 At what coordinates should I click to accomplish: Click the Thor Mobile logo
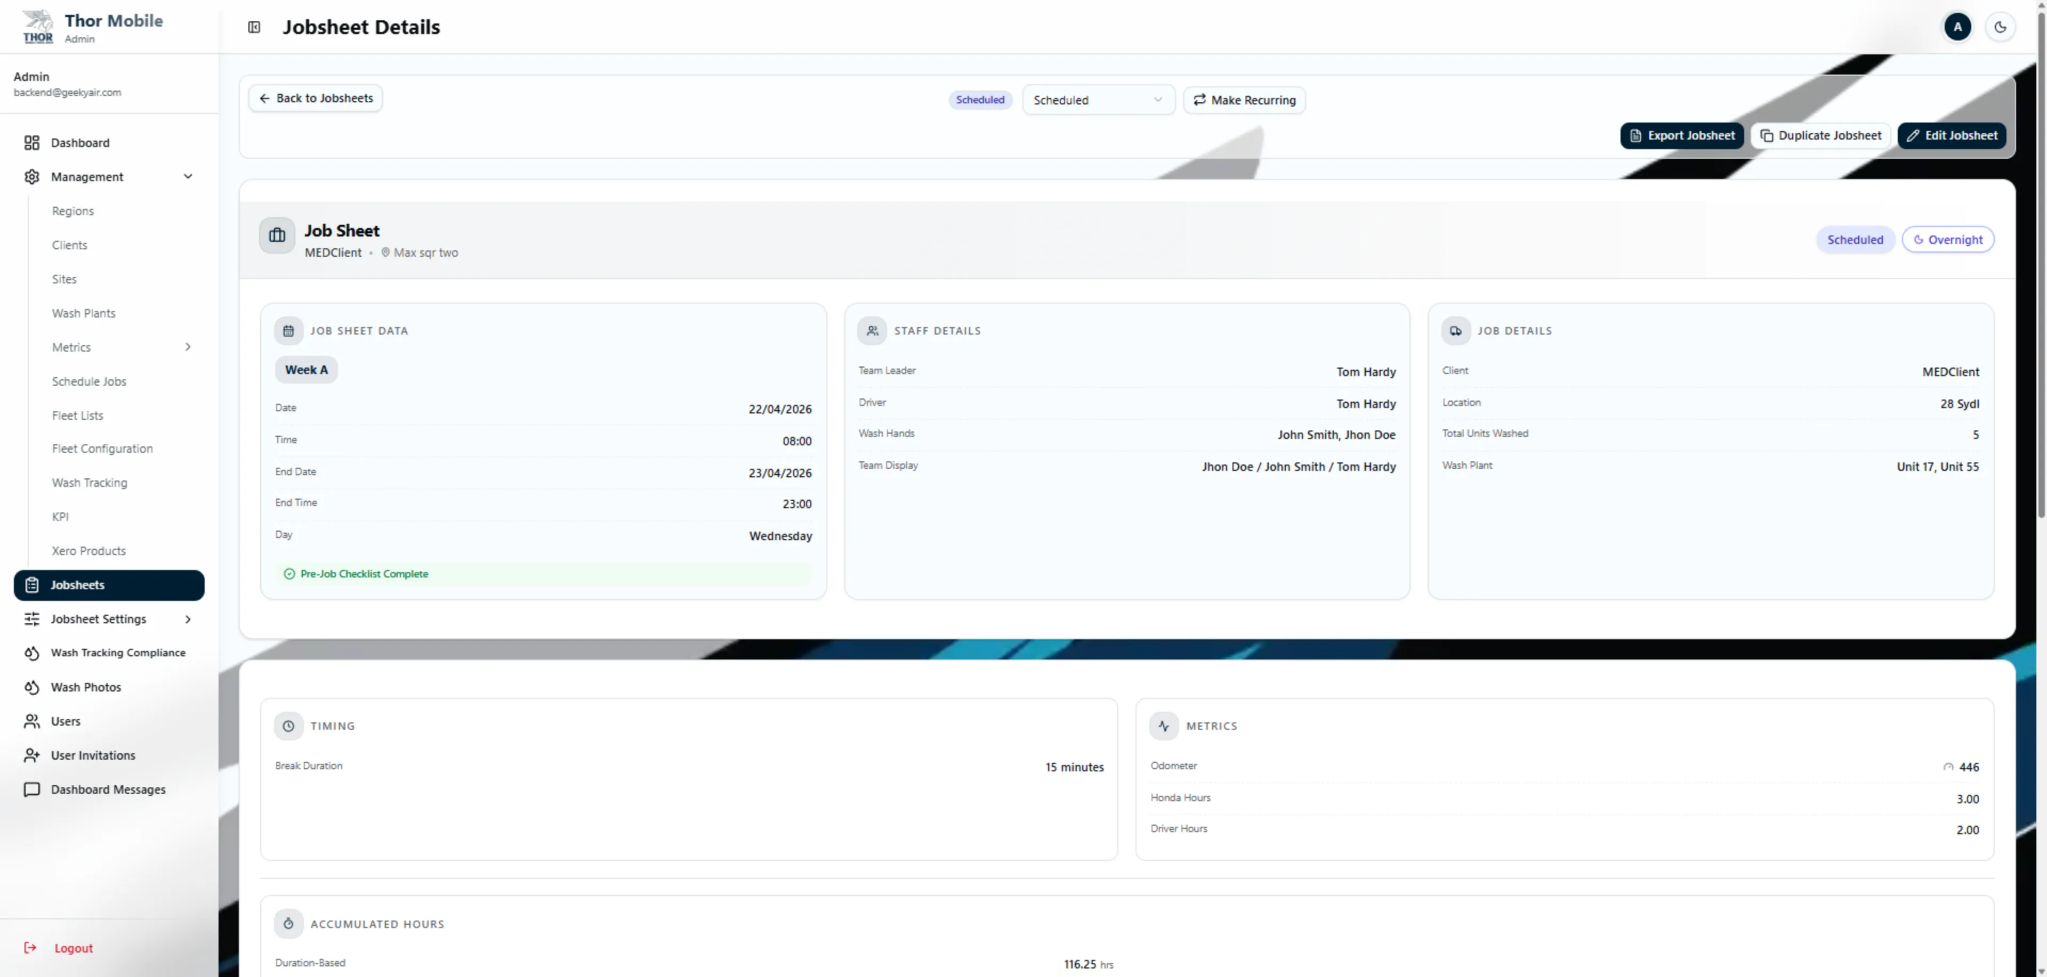coord(37,26)
